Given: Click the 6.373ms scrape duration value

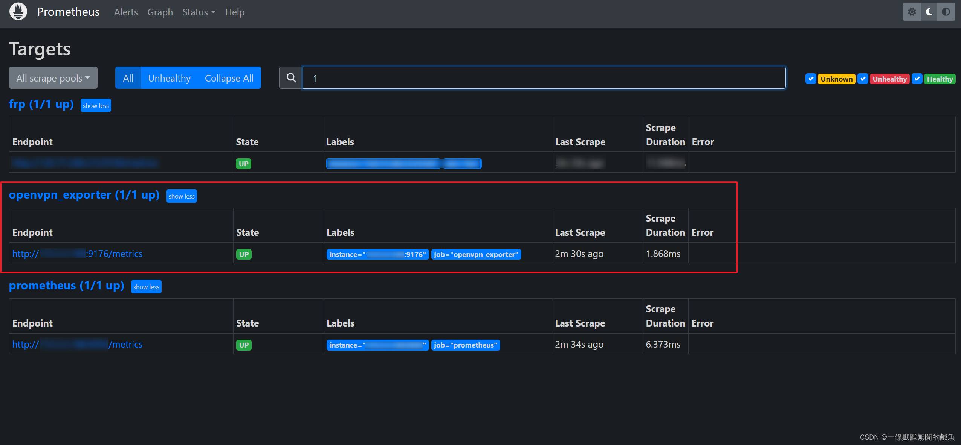Looking at the screenshot, I should tap(663, 344).
